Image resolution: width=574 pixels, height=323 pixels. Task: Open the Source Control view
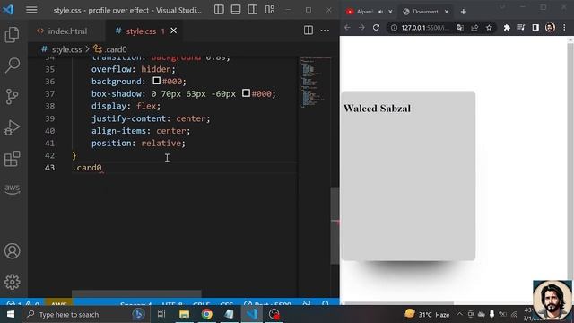point(12,97)
